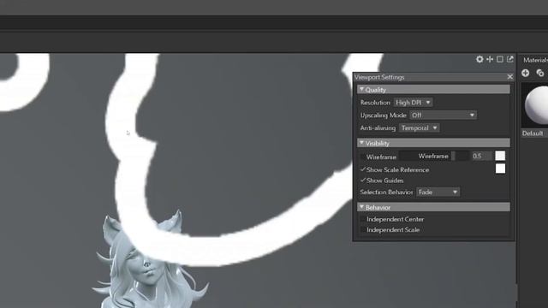Click the viewport move/pan crosshair icon
The height and width of the screenshot is (308, 548).
(490, 59)
